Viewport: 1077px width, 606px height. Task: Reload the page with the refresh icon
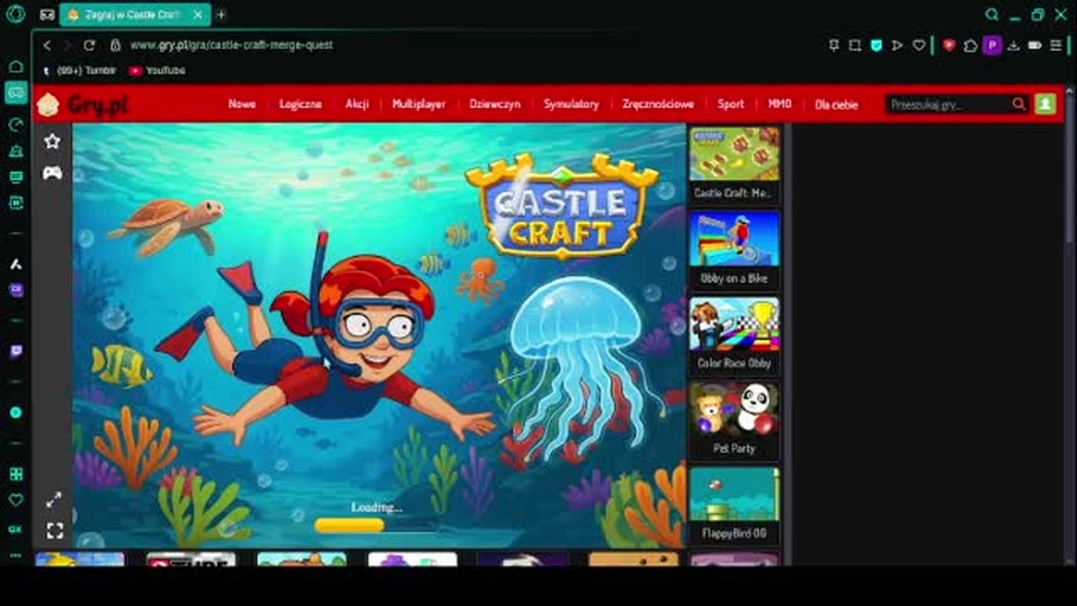89,45
